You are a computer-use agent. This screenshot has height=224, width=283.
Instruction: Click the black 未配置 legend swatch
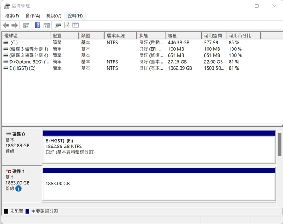tap(6, 211)
